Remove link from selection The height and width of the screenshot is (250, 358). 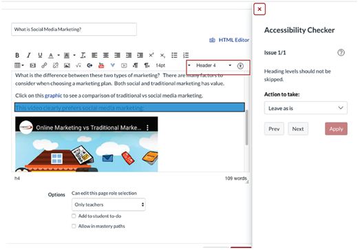pos(56,65)
